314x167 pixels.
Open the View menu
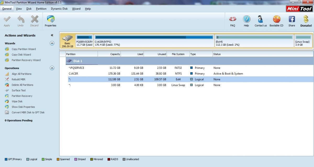19,9
